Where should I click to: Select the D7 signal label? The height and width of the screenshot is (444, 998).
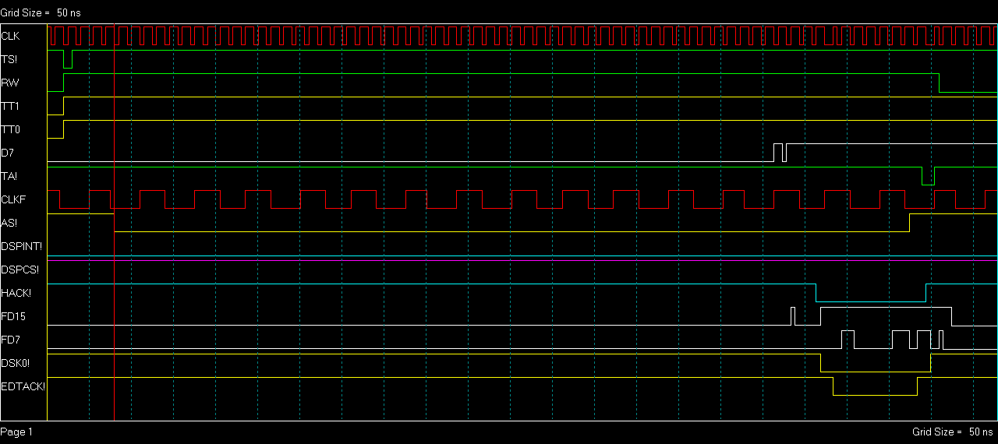click(x=8, y=153)
